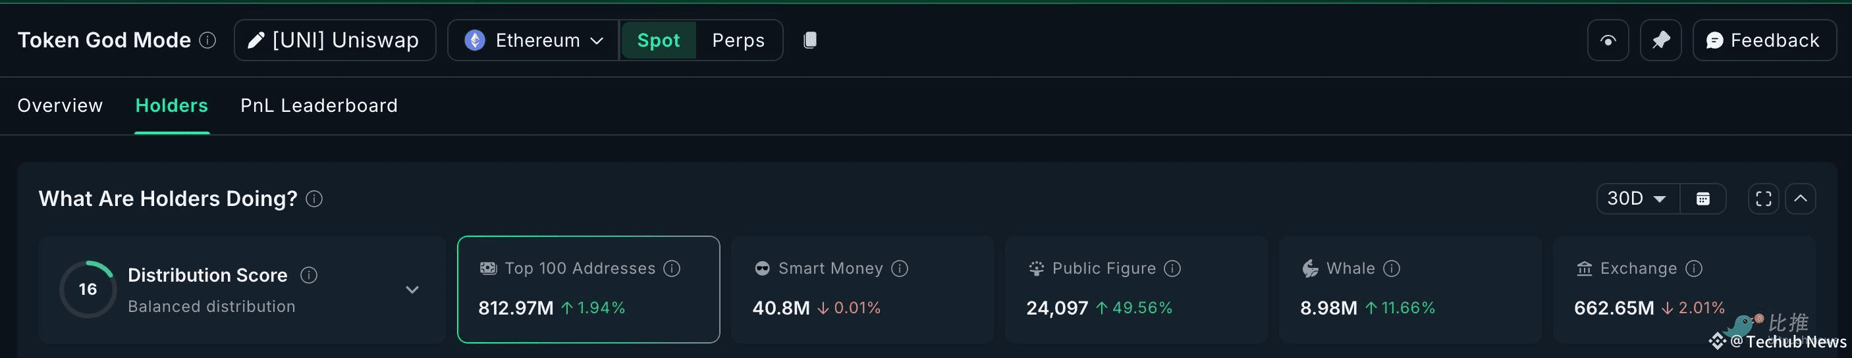
Task: Open the calendar date picker icon
Action: [x=1702, y=199]
